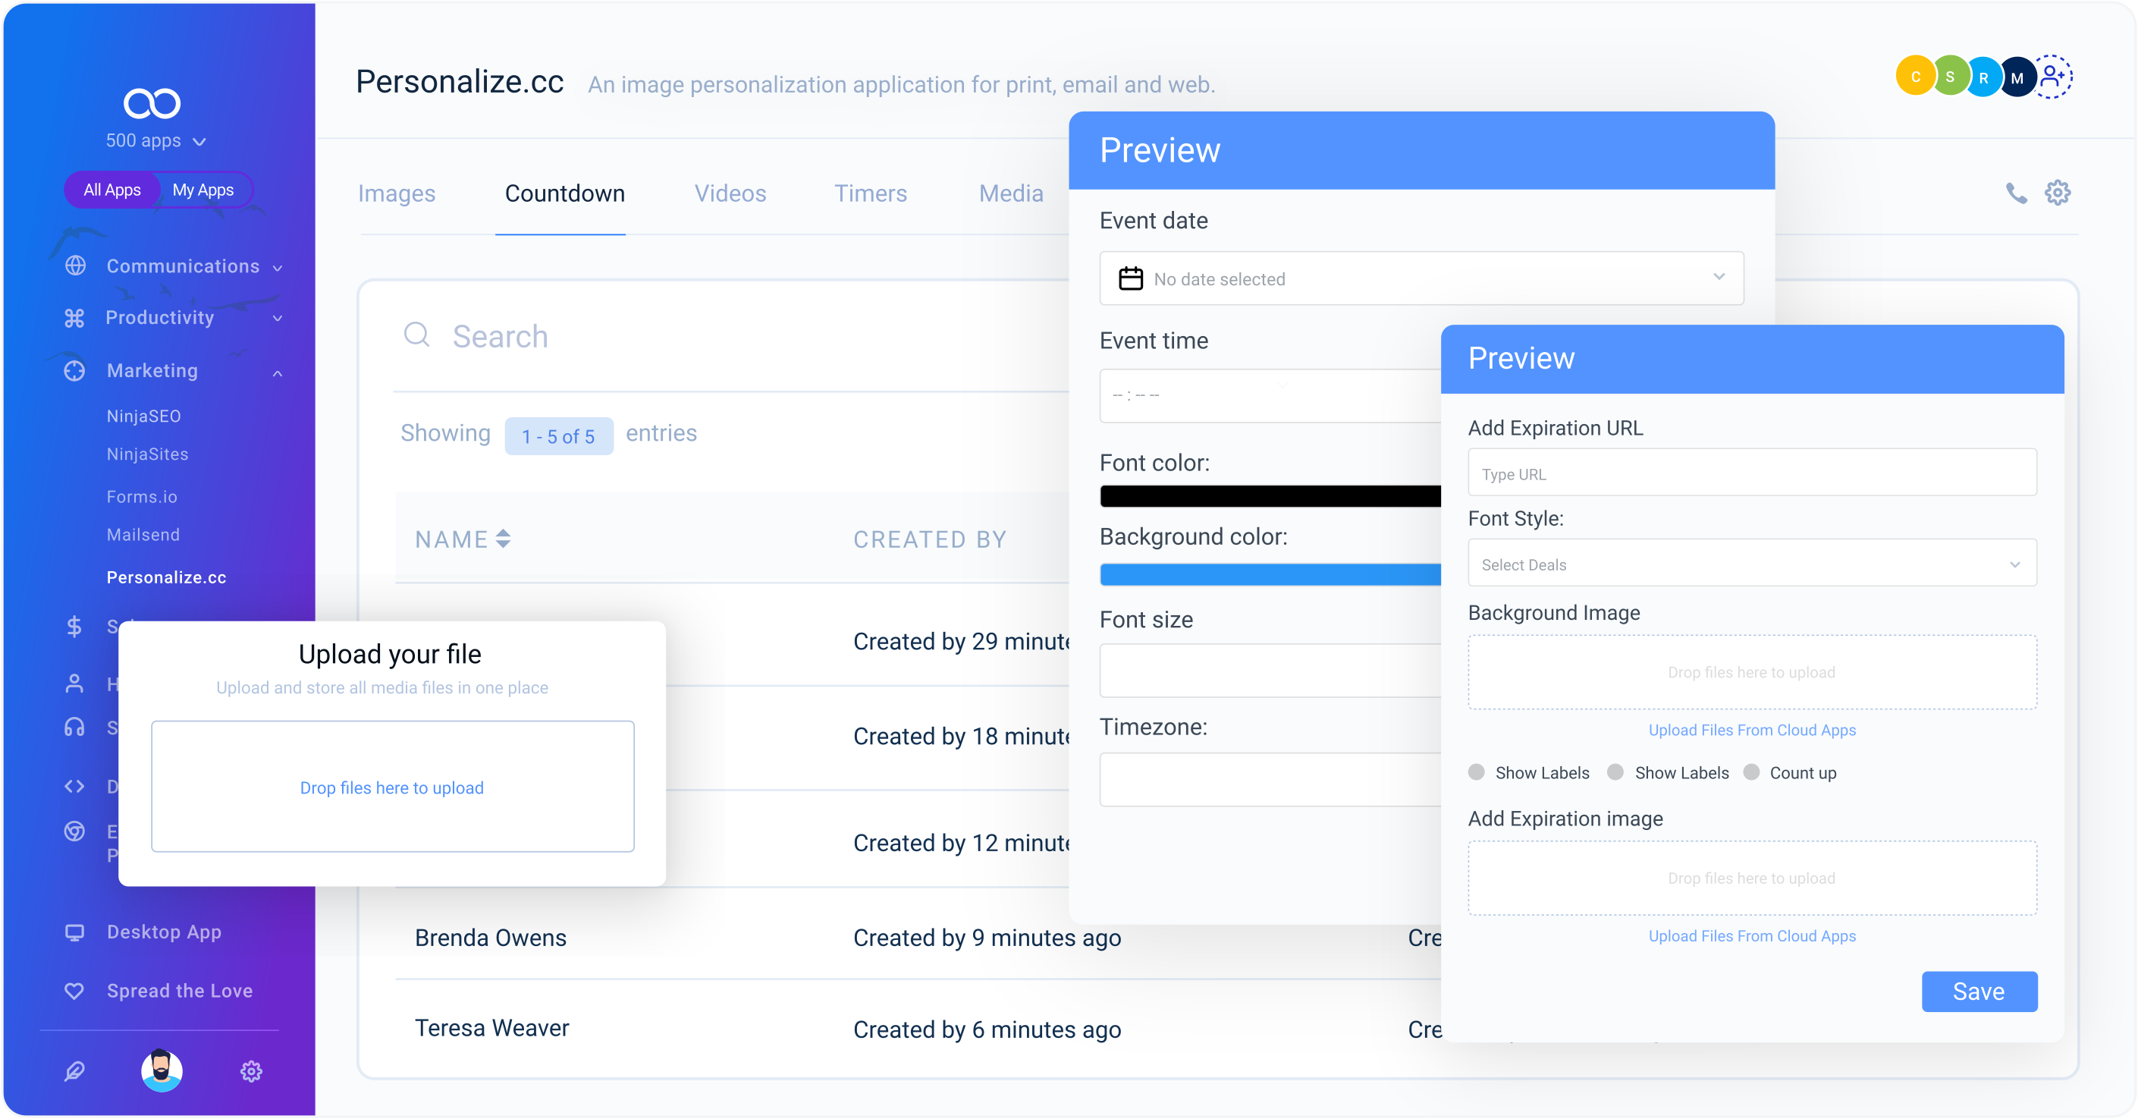Click the Save button

click(x=1979, y=990)
